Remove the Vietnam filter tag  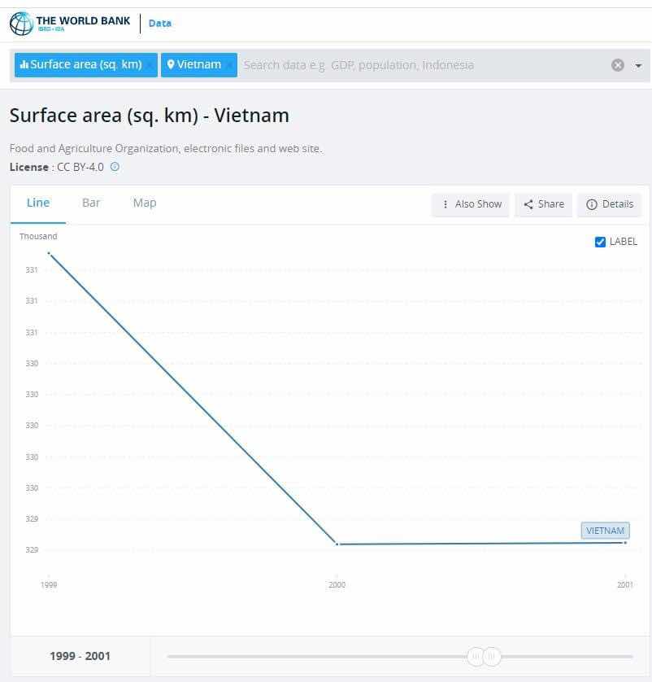[229, 65]
